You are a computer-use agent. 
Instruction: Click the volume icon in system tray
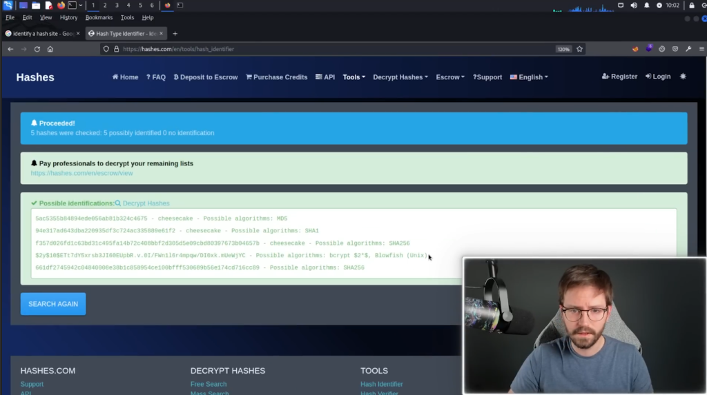634,6
